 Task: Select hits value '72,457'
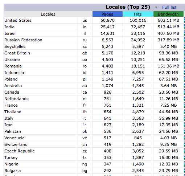click(x=138, y=27)
